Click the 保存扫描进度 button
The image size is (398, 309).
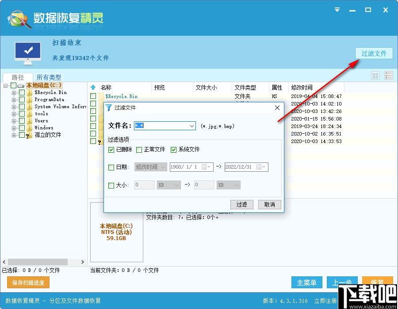28,283
